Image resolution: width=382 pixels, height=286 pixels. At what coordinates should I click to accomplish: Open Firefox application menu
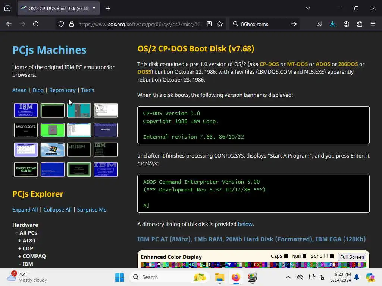click(x=373, y=24)
